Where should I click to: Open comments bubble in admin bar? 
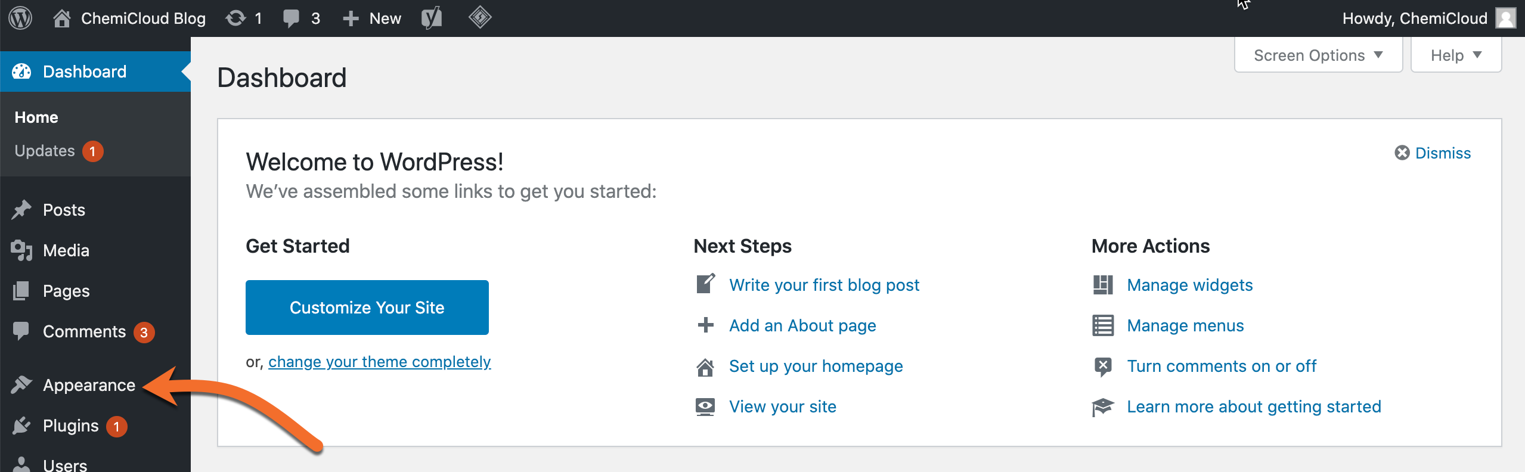click(x=291, y=18)
